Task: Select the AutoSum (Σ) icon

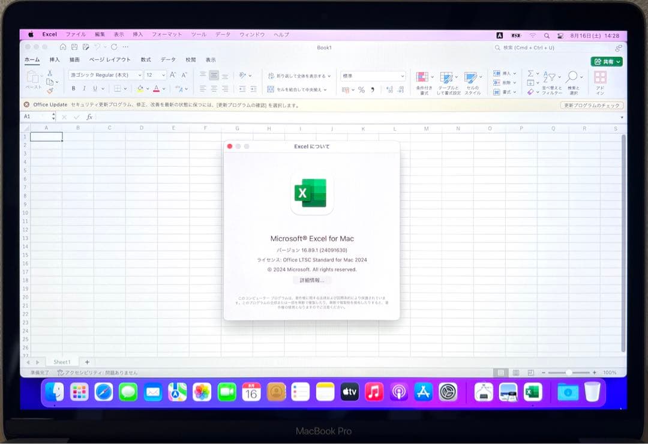Action: (x=532, y=73)
